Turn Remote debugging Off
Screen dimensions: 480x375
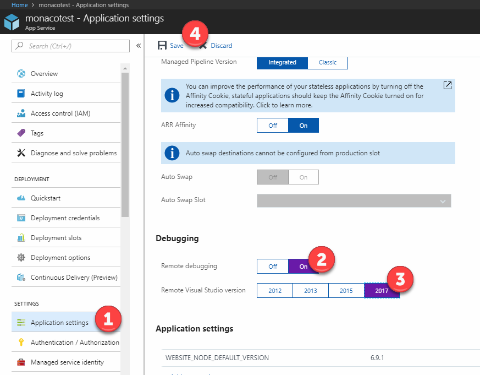(273, 267)
